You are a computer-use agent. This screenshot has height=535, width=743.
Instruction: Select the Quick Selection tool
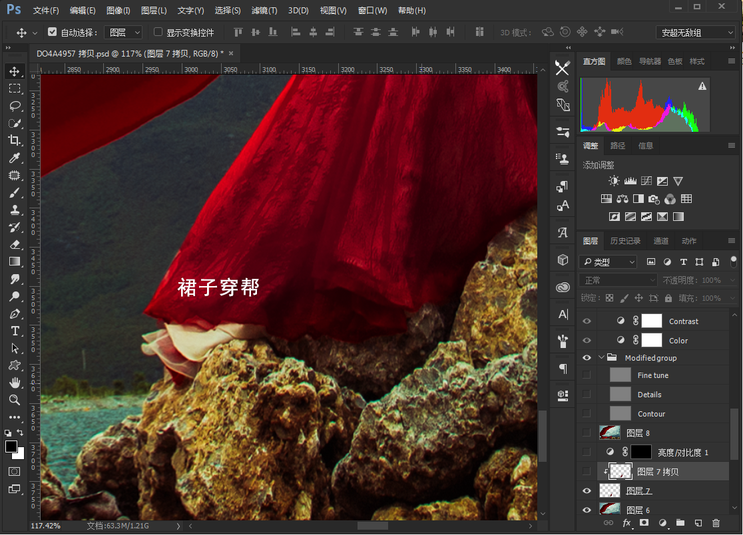point(14,123)
